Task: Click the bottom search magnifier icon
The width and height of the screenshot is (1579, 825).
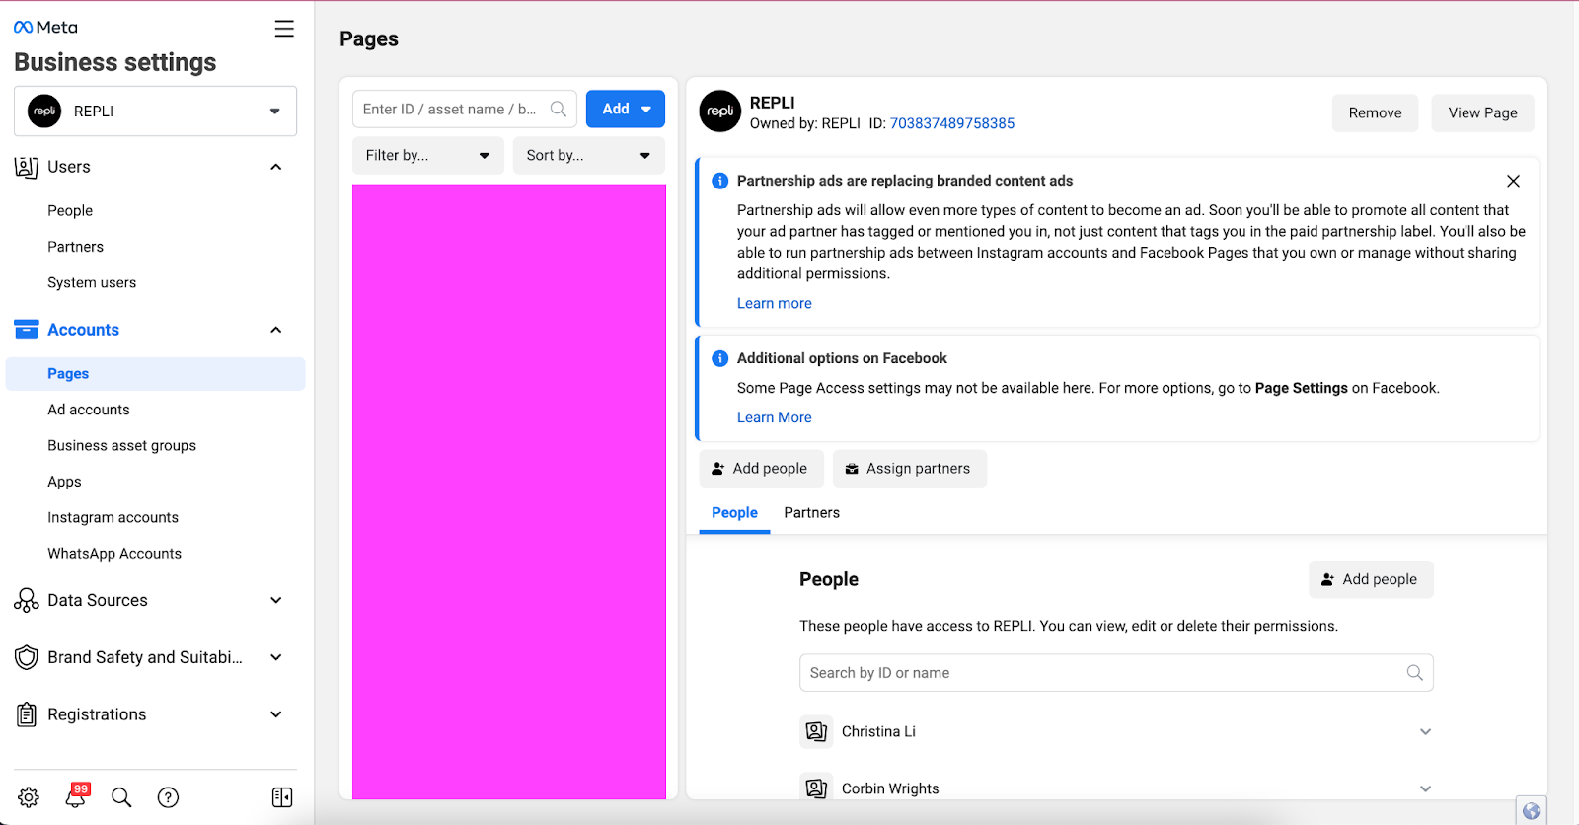Action: pyautogui.click(x=121, y=797)
